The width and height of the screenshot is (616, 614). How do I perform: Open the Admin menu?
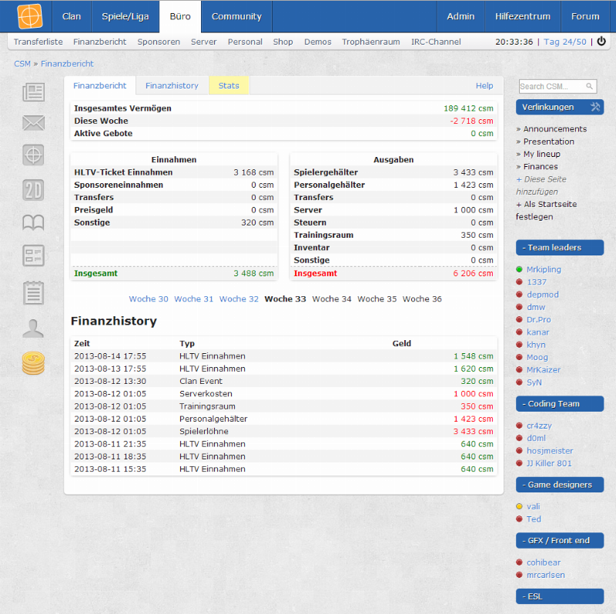coord(460,16)
